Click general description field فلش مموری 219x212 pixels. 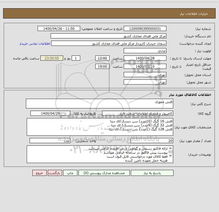click(100, 104)
